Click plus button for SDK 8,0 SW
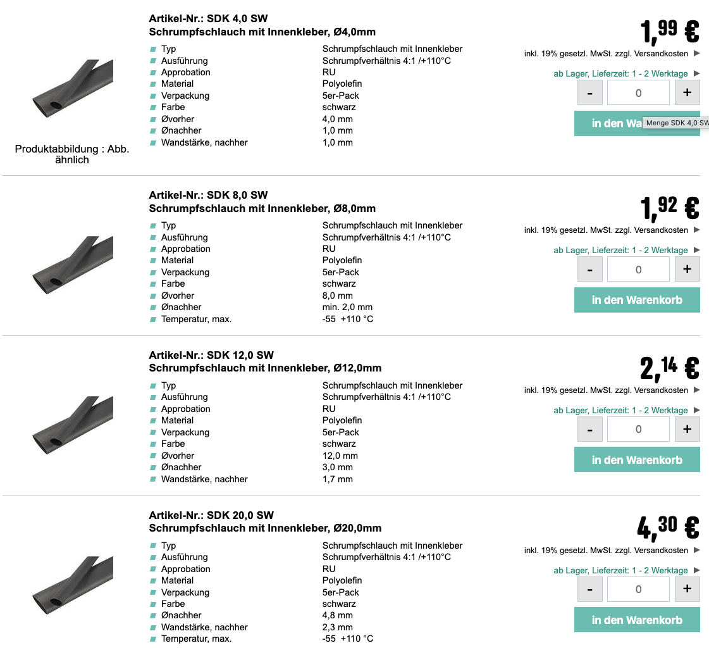 click(x=687, y=269)
